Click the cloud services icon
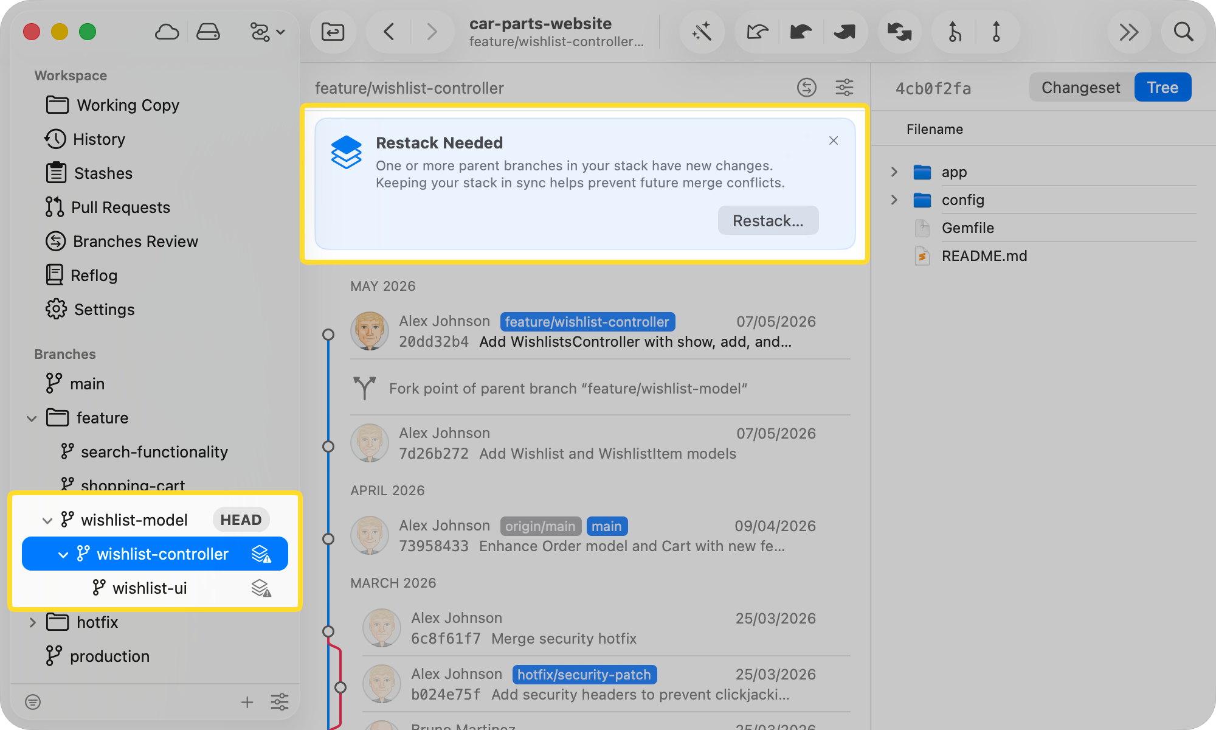Screen dimensions: 1216x730 [x=167, y=32]
